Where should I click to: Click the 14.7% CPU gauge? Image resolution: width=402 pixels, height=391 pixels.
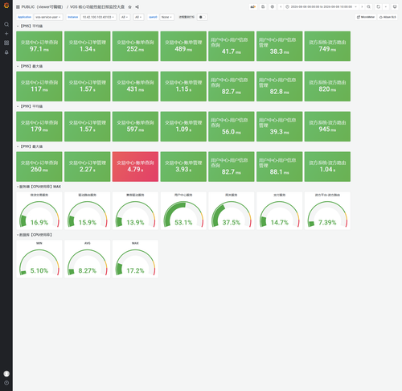pos(280,211)
